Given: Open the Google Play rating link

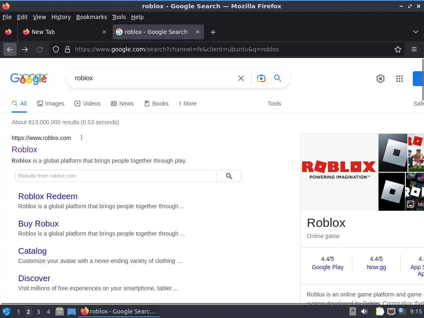Looking at the screenshot, I should (328, 267).
